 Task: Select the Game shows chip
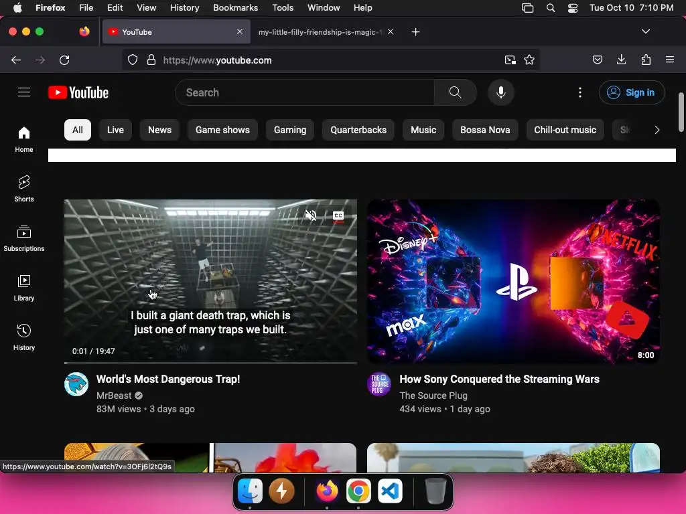[x=222, y=130]
